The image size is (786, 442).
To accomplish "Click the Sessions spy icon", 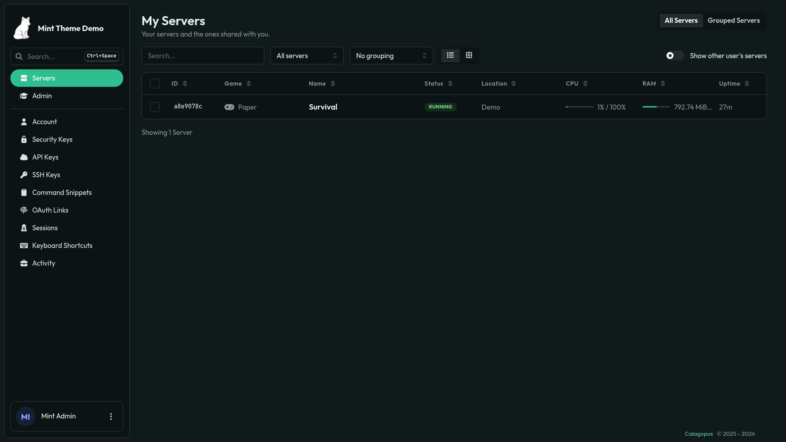I will point(24,228).
